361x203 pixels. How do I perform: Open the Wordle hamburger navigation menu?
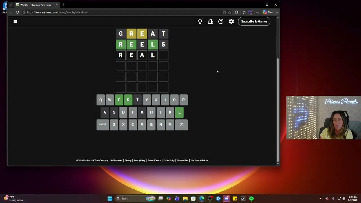click(x=15, y=21)
